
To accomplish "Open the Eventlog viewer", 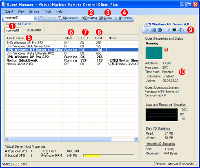I will click(89, 18).
